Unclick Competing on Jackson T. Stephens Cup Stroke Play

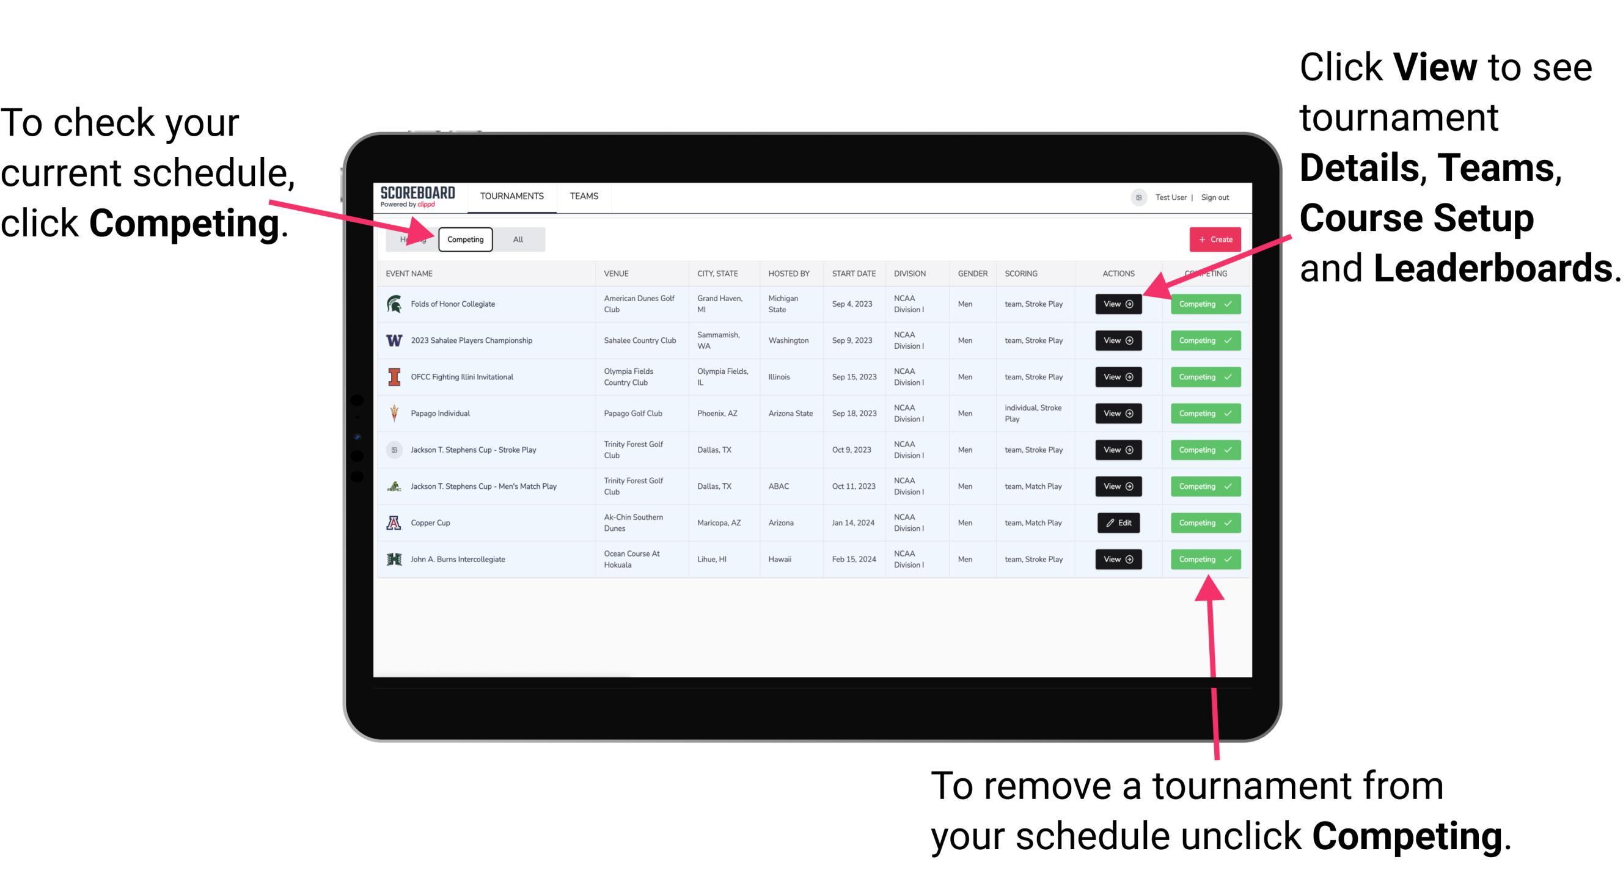1201,450
